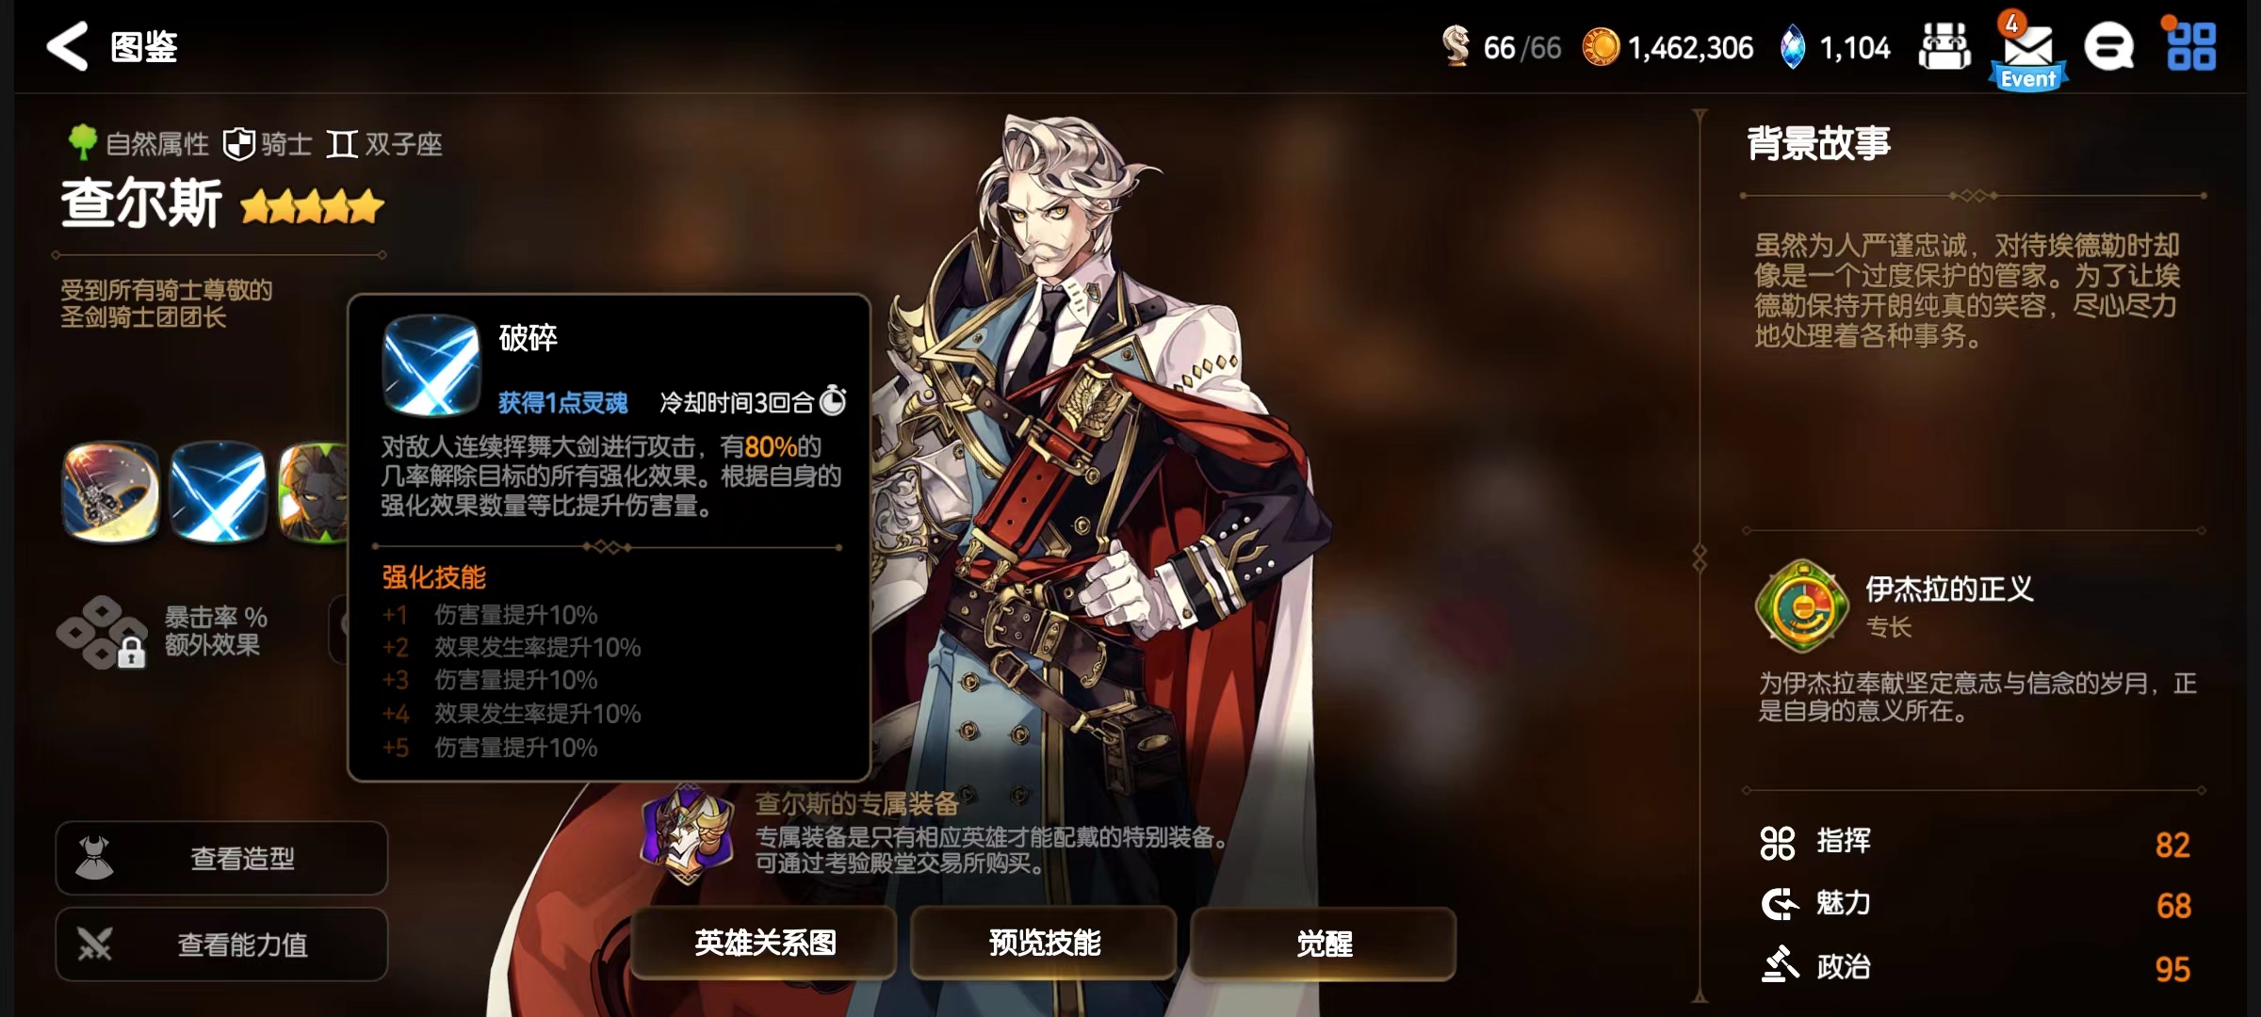Open the 英雄关系图 tab

tap(764, 943)
